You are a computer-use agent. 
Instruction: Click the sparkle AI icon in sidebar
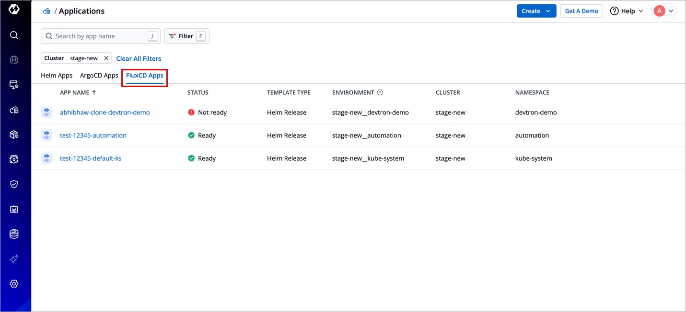click(x=14, y=259)
